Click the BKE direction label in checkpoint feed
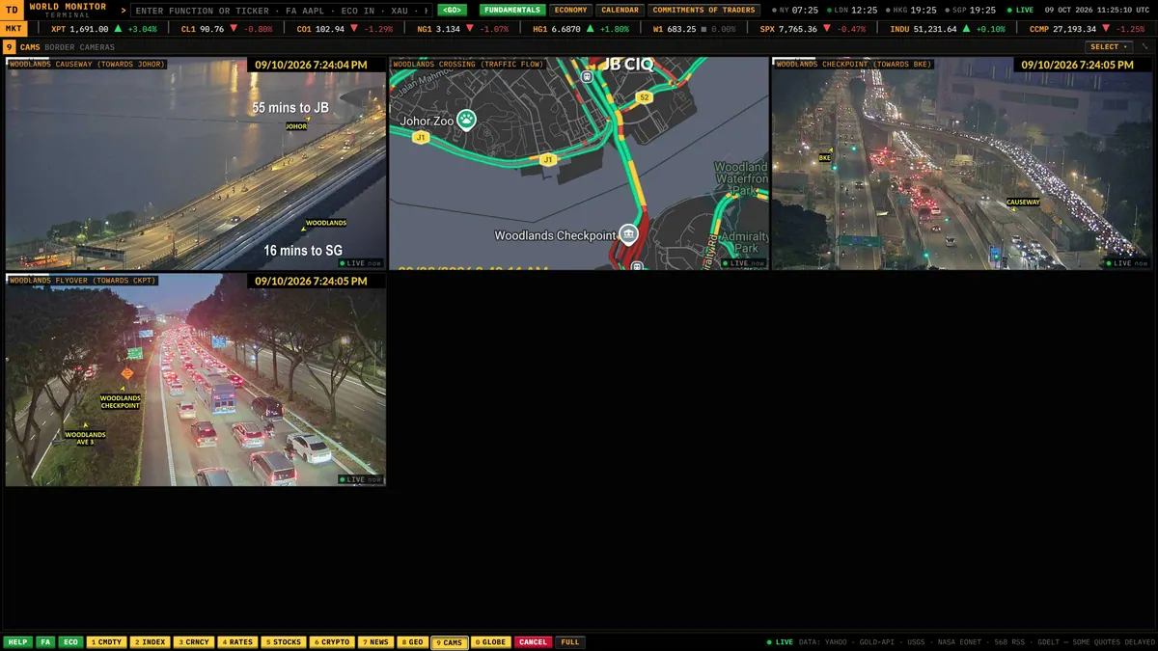The height and width of the screenshot is (651, 1158). pyautogui.click(x=825, y=157)
